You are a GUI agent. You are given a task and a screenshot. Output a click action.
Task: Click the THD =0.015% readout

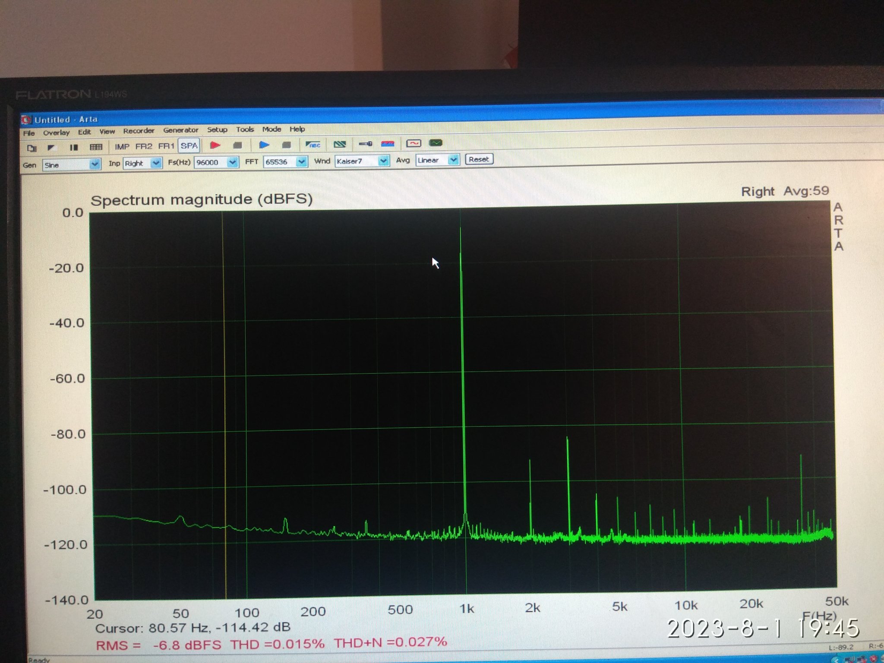point(277,644)
